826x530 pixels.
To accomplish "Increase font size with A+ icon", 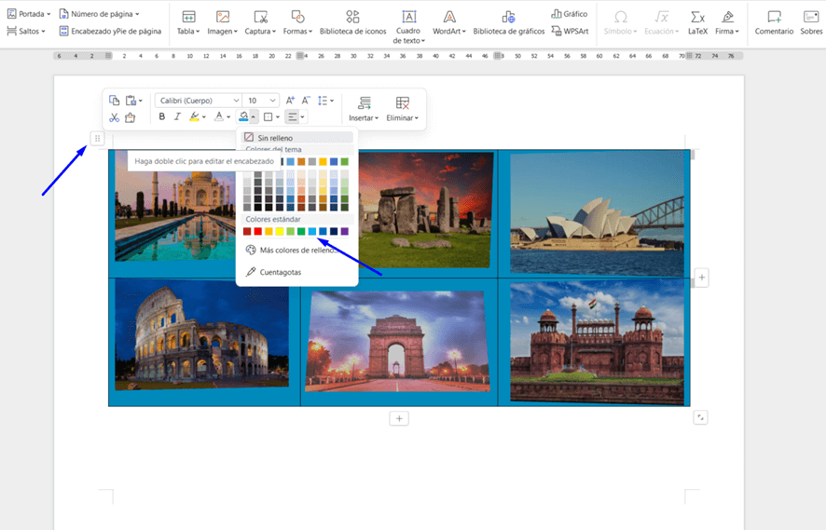I will click(290, 101).
